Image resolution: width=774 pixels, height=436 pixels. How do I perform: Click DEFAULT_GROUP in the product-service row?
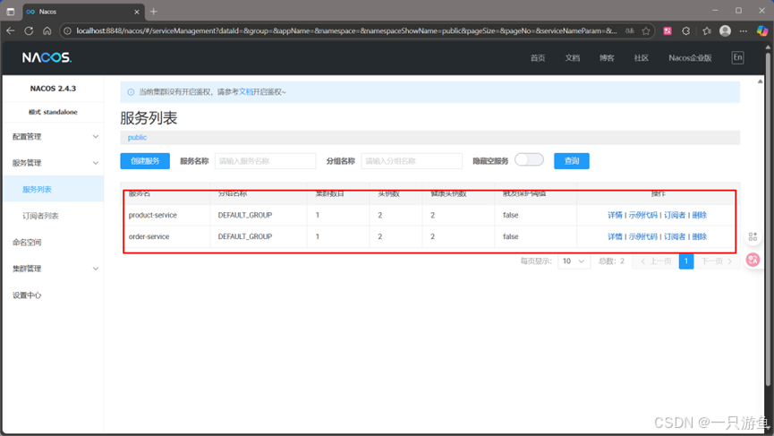(x=245, y=215)
